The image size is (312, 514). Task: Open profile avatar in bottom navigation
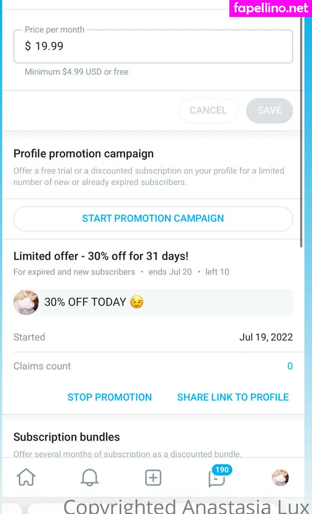[x=280, y=478]
